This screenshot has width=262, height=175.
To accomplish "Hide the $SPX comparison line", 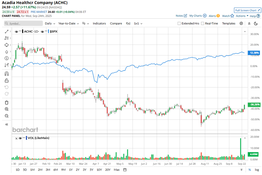I will pos(42,31).
